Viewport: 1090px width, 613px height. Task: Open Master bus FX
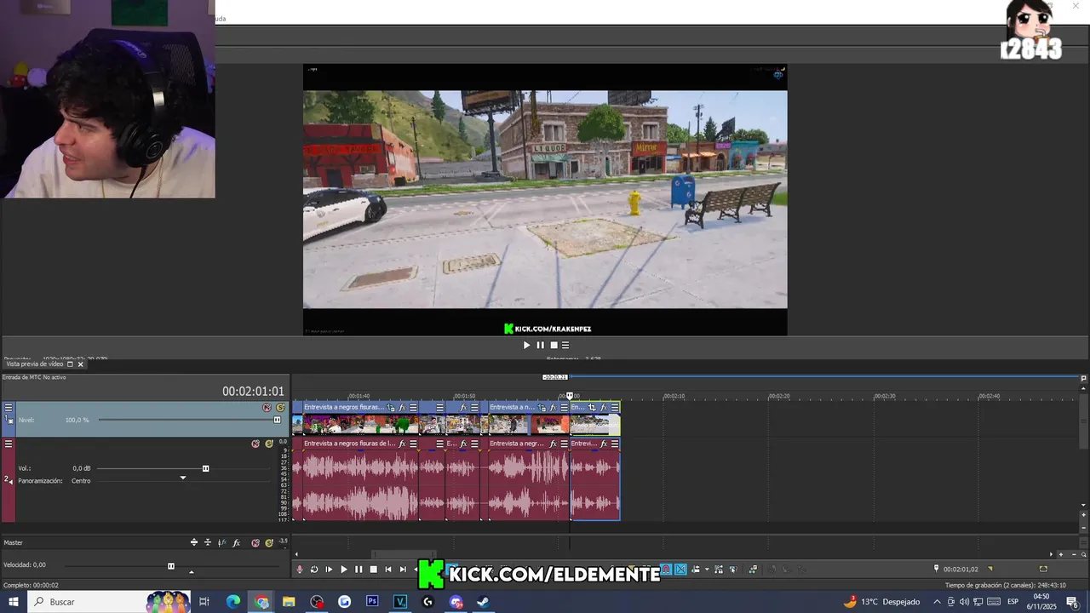(236, 542)
